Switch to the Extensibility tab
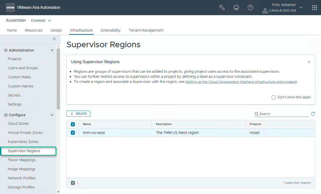 click(x=111, y=30)
